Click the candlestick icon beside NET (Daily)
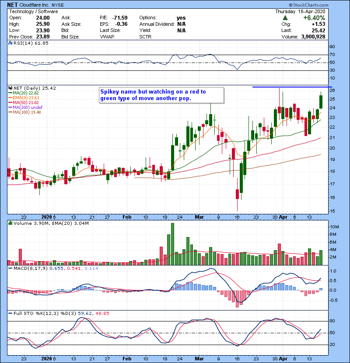350x363 pixels. pyautogui.click(x=10, y=88)
